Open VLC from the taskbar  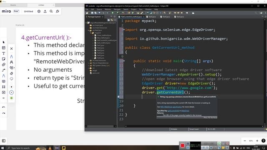tap(50, 148)
